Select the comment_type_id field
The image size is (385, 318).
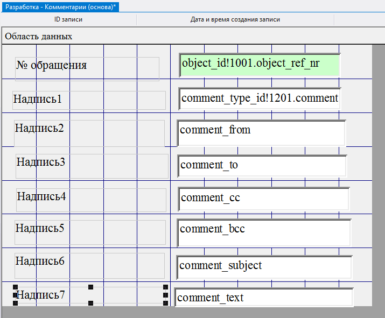tap(260, 98)
